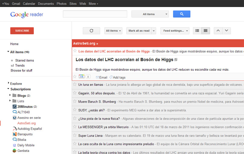Click the Autoblog Español feed icon
The width and height of the screenshot is (244, 154).
14,129
